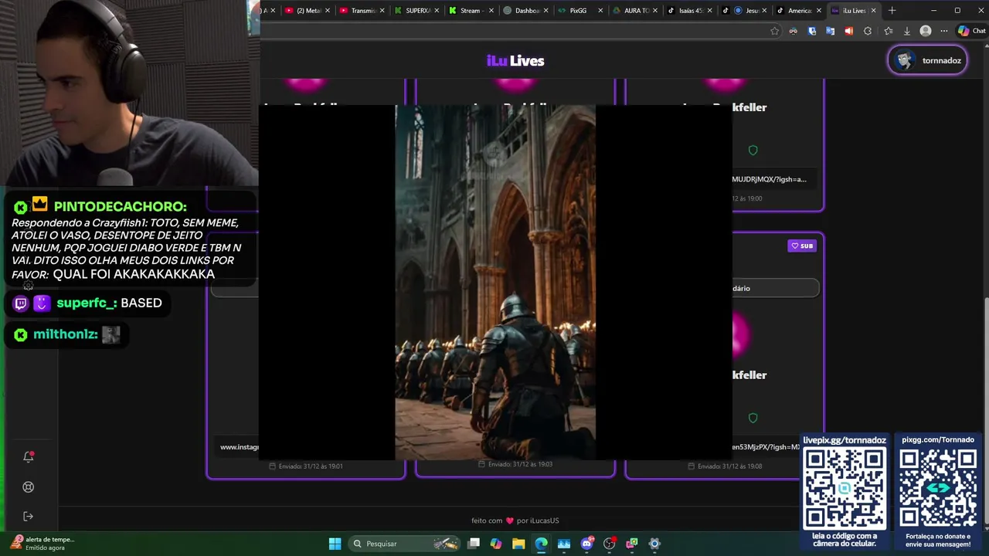The height and width of the screenshot is (556, 989).
Task: Close the iLu Lives browser tab
Action: 874,11
